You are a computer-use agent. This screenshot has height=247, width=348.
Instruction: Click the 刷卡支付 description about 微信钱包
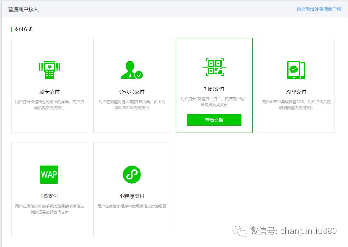coord(50,105)
